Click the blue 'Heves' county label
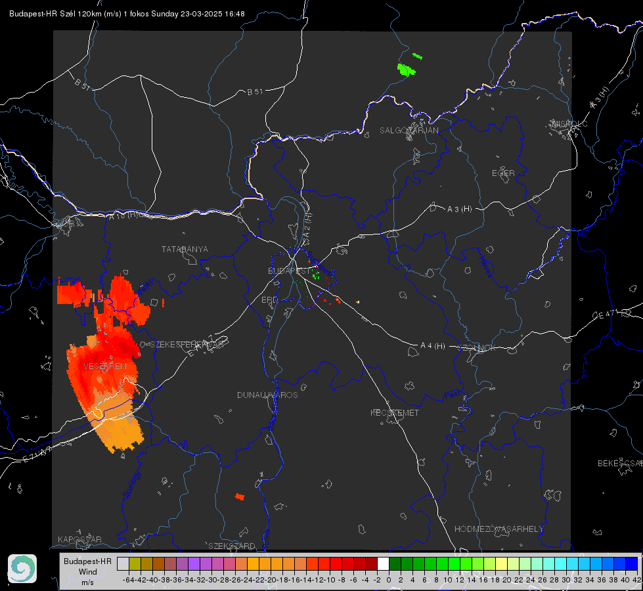This screenshot has width=643, height=591. [x=486, y=266]
